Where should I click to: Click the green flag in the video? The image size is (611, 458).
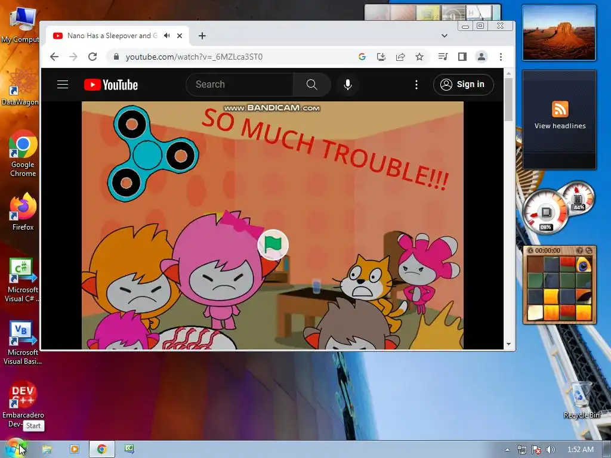click(x=273, y=245)
